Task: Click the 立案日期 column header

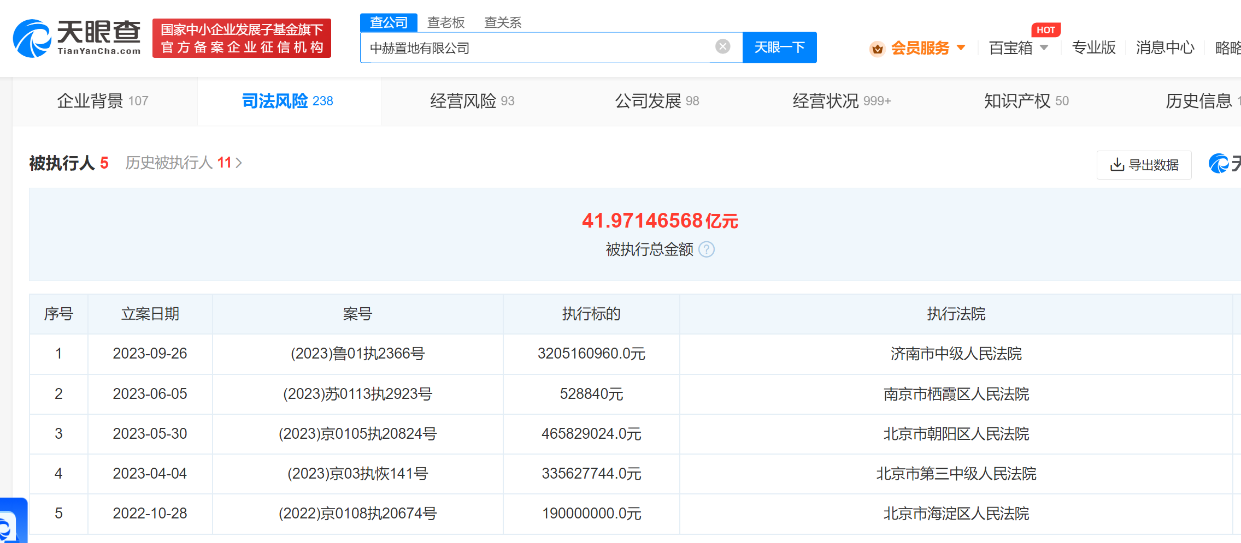Action: tap(150, 314)
